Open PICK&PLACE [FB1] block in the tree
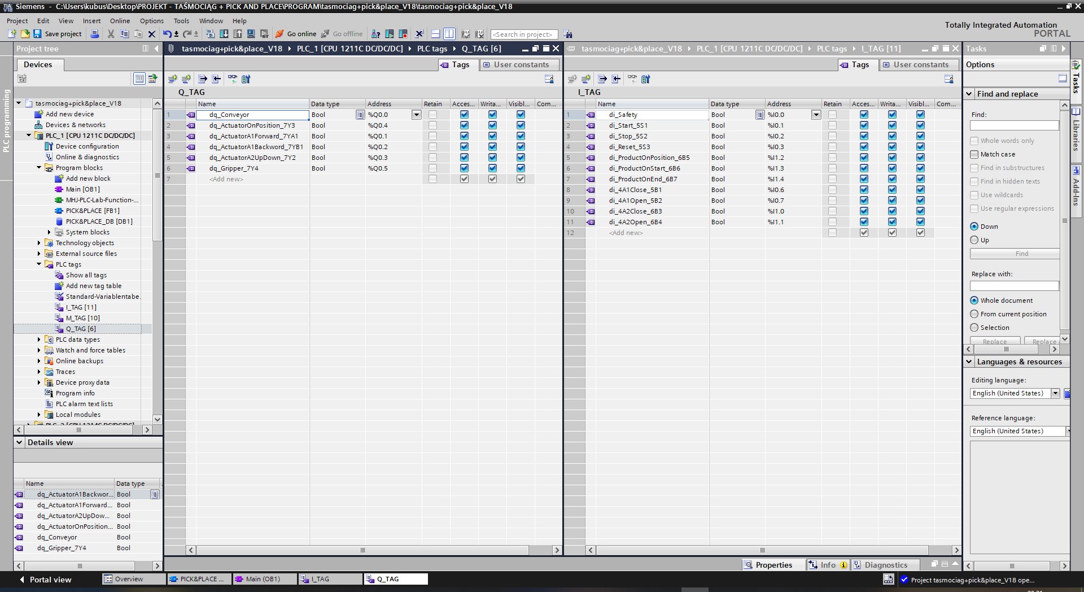Screen dimensions: 1084x592 [92, 211]
